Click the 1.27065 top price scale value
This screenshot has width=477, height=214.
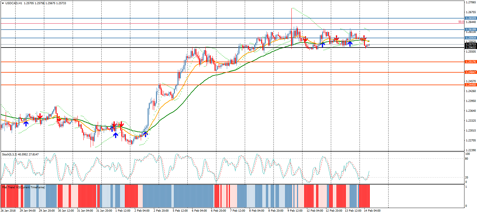click(x=471, y=2)
